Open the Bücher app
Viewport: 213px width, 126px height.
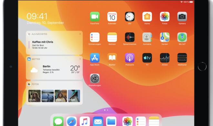[112, 58]
